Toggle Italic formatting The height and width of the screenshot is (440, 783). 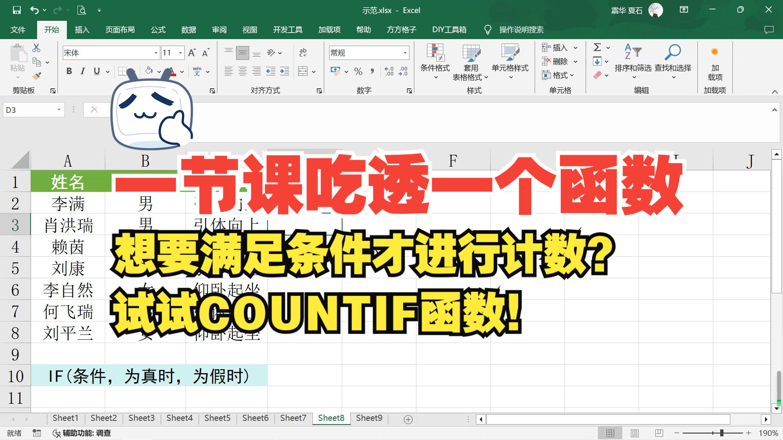point(83,71)
